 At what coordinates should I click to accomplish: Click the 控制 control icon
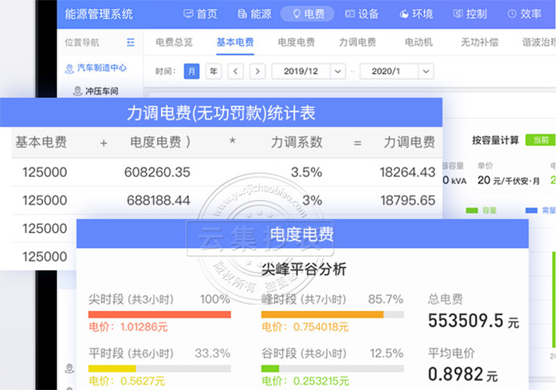pos(458,14)
